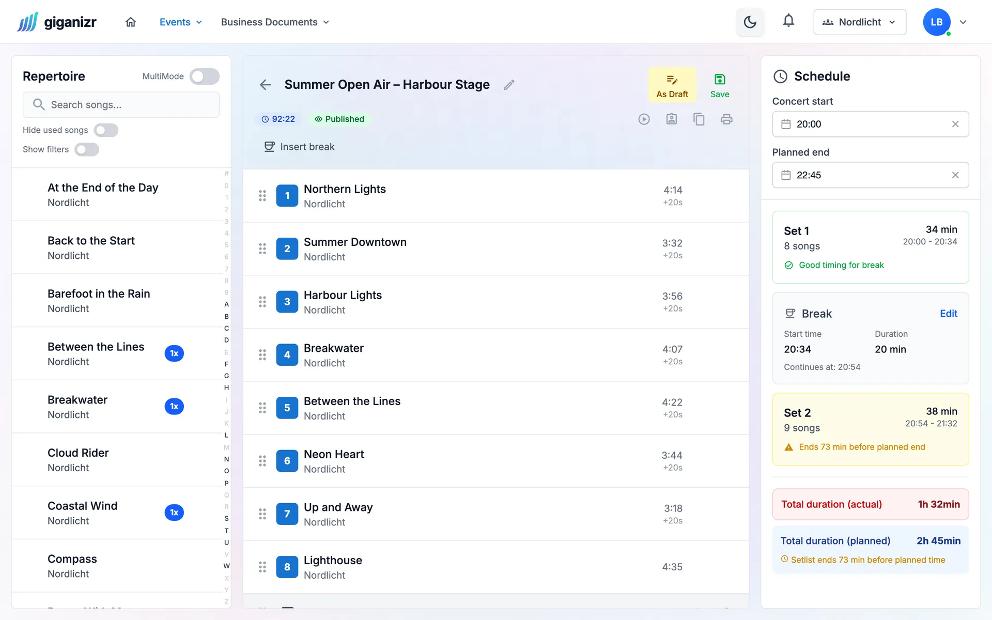
Task: Toggle Hide used songs
Action: 106,130
